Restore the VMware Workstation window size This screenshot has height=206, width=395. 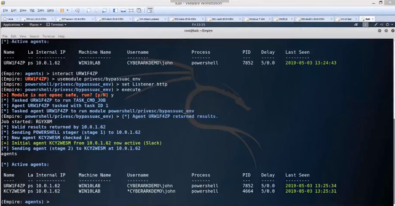click(381, 3)
